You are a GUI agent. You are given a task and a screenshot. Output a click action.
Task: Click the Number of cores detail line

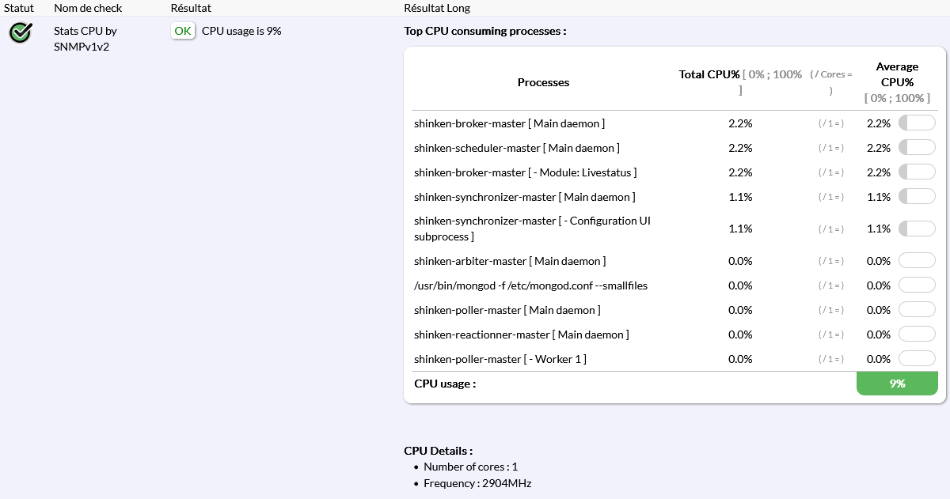tap(470, 467)
